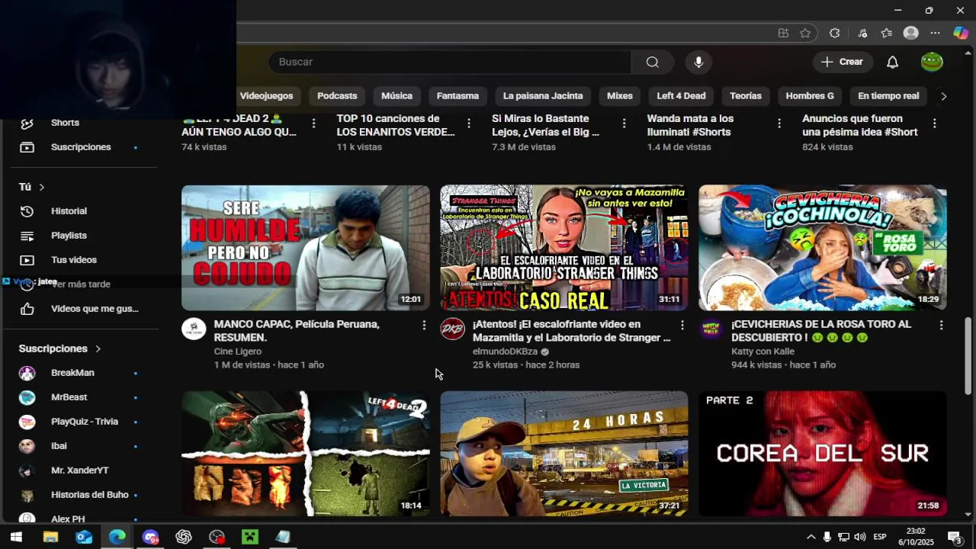Play the CEVICHERIA COCHINOLA thumbnail

823,248
